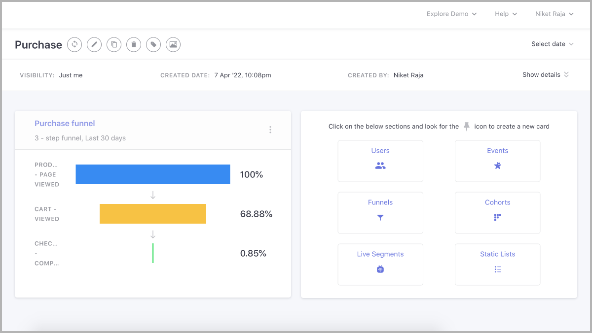Choose the Static Lists section card
Image resolution: width=592 pixels, height=333 pixels.
point(497,264)
